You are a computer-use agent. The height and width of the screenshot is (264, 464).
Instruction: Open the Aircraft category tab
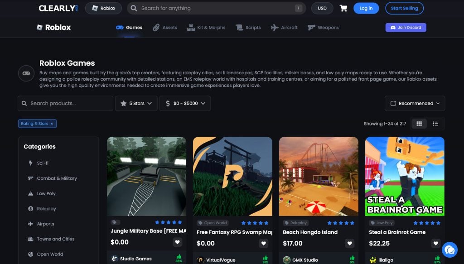click(x=285, y=28)
